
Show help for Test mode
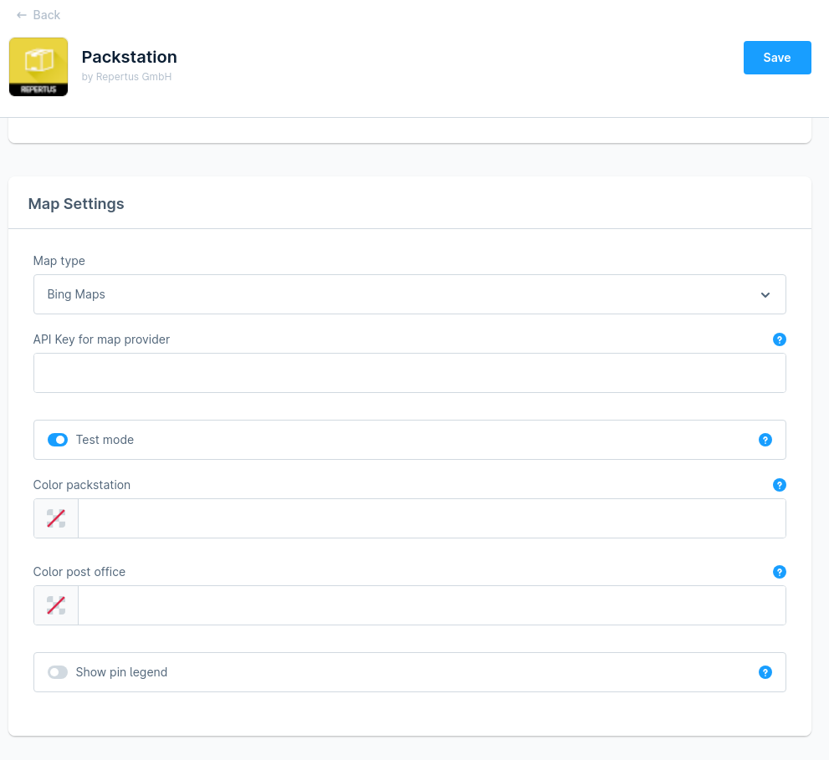pyautogui.click(x=765, y=440)
